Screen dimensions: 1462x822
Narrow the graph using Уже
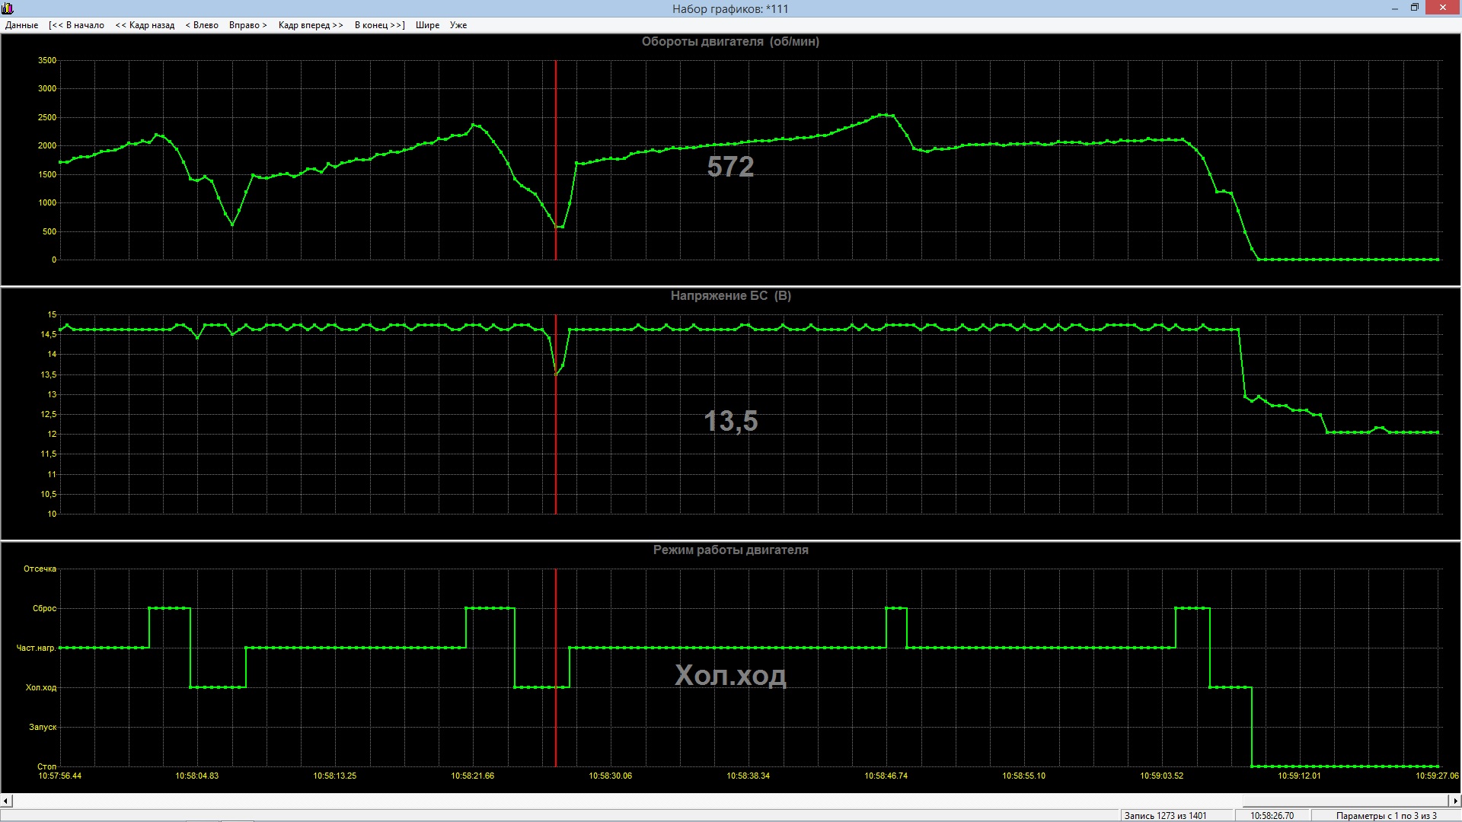point(458,25)
